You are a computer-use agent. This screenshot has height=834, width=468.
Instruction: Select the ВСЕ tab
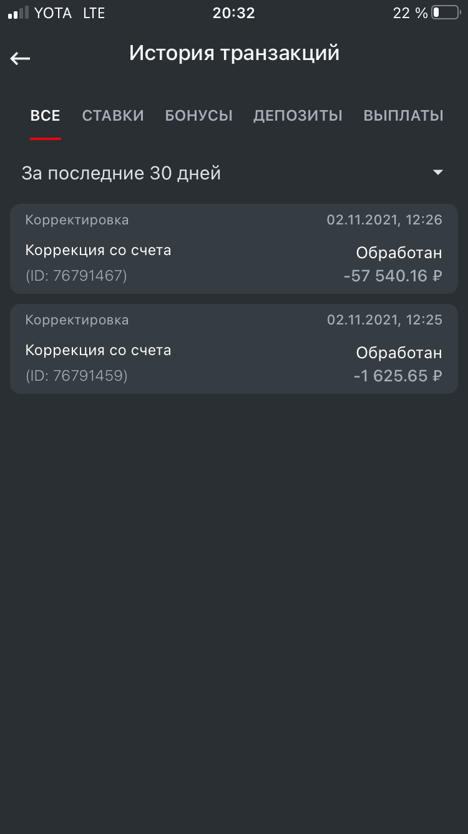45,116
